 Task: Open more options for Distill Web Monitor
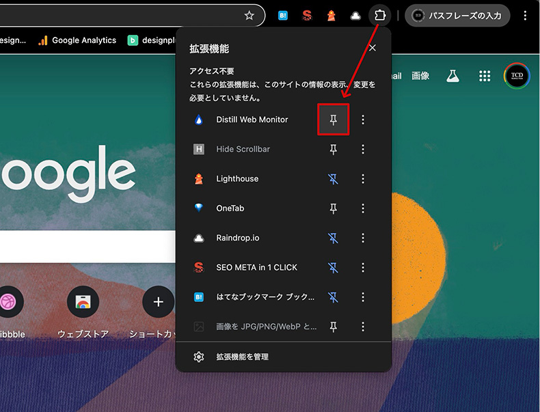click(363, 120)
